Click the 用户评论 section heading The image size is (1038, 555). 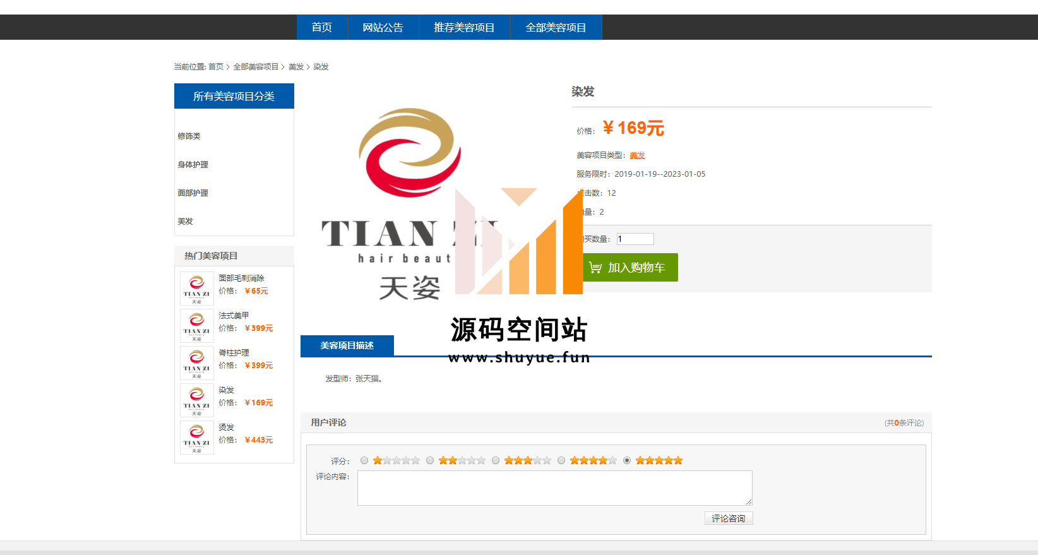[328, 422]
